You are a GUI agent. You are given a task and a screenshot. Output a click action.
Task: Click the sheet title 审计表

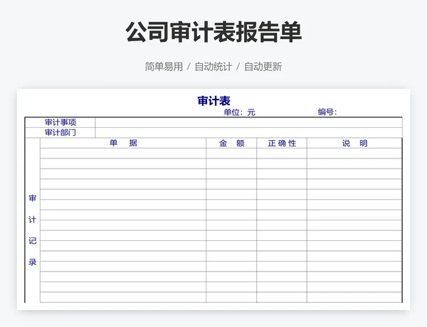pyautogui.click(x=213, y=101)
